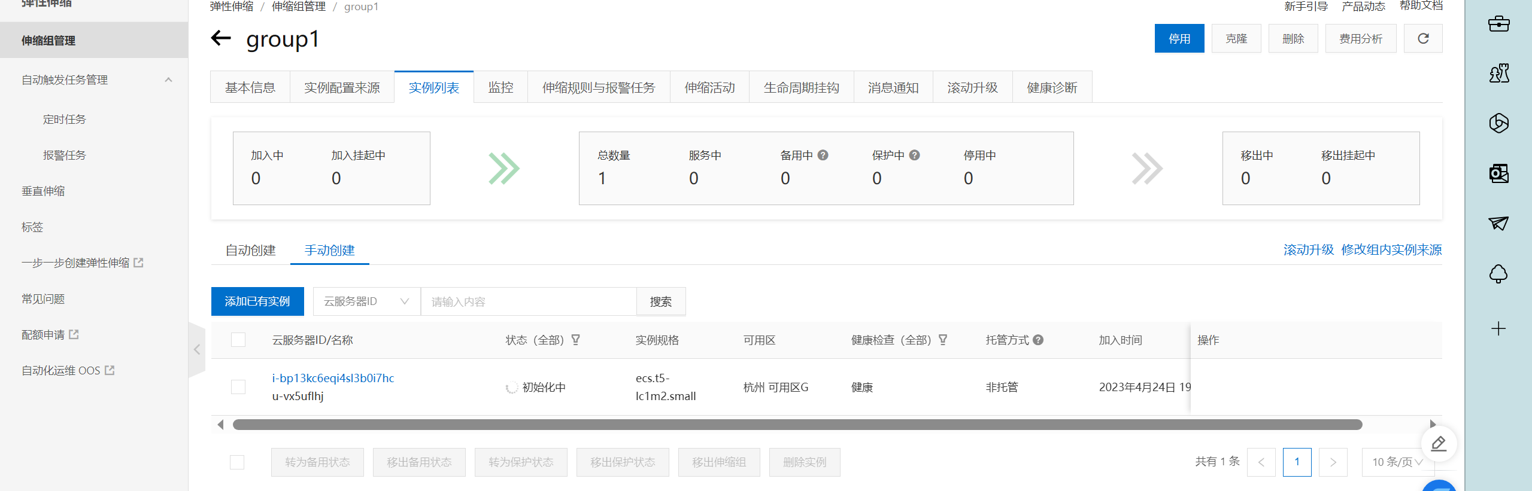Collapse 自动触发任务管理 menu section
Viewport: 1532px width, 491px height.
coord(168,80)
